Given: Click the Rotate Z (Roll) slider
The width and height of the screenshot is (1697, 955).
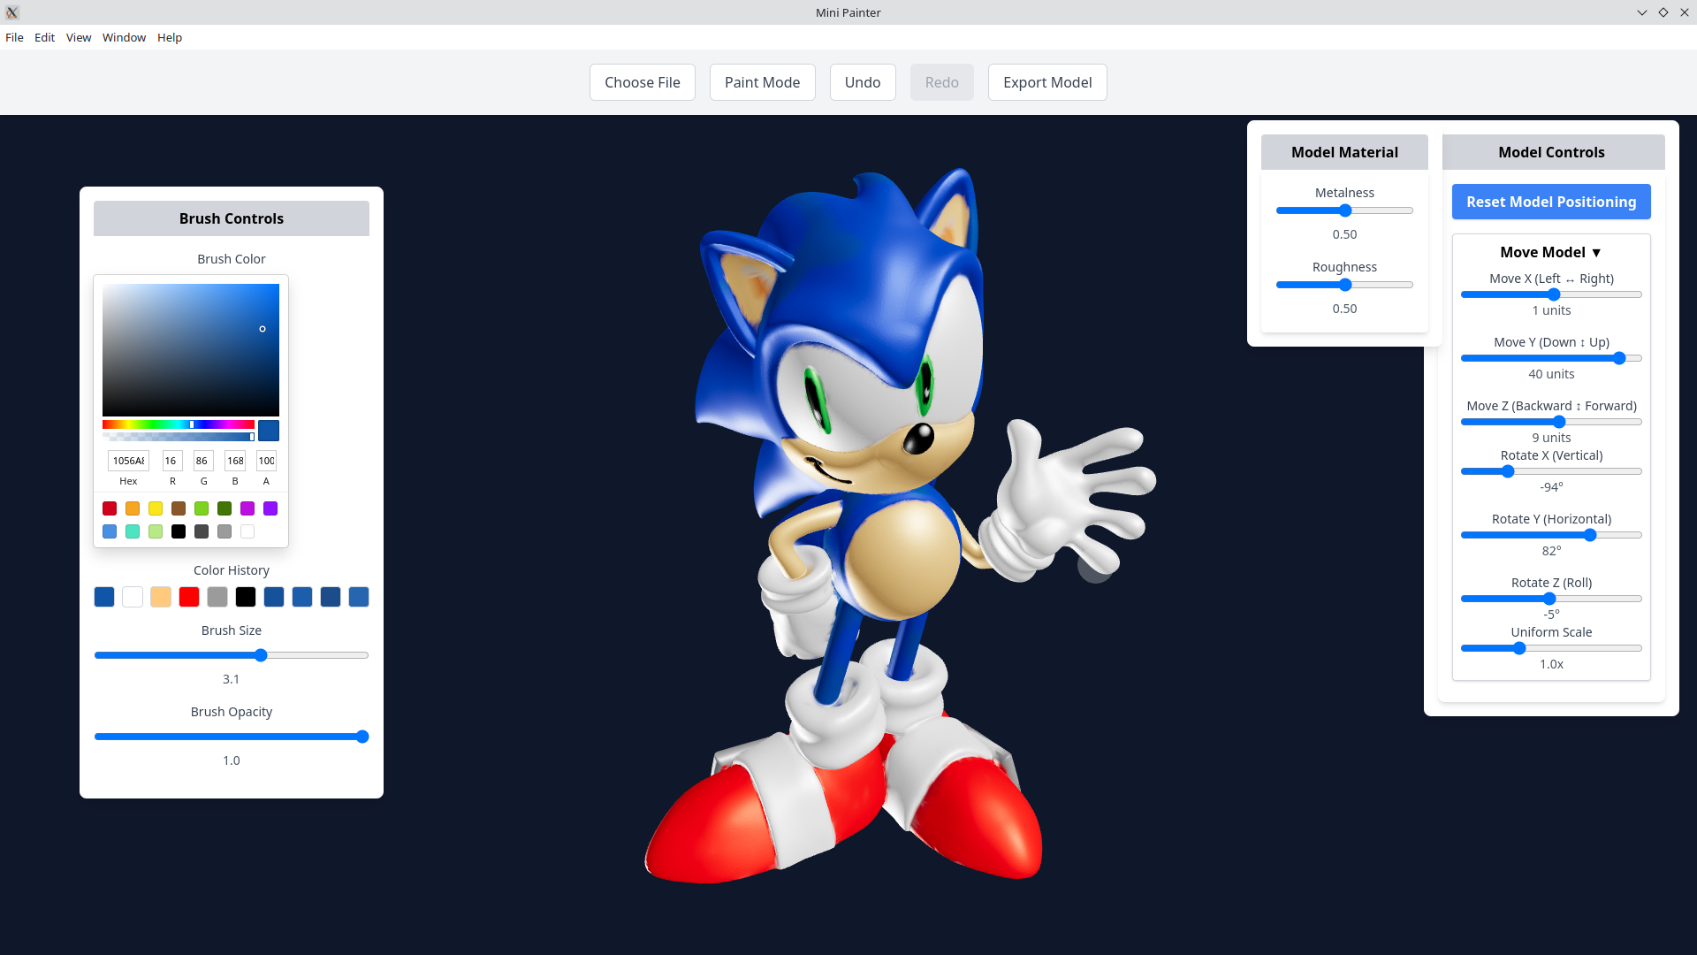Looking at the screenshot, I should pos(1551,599).
